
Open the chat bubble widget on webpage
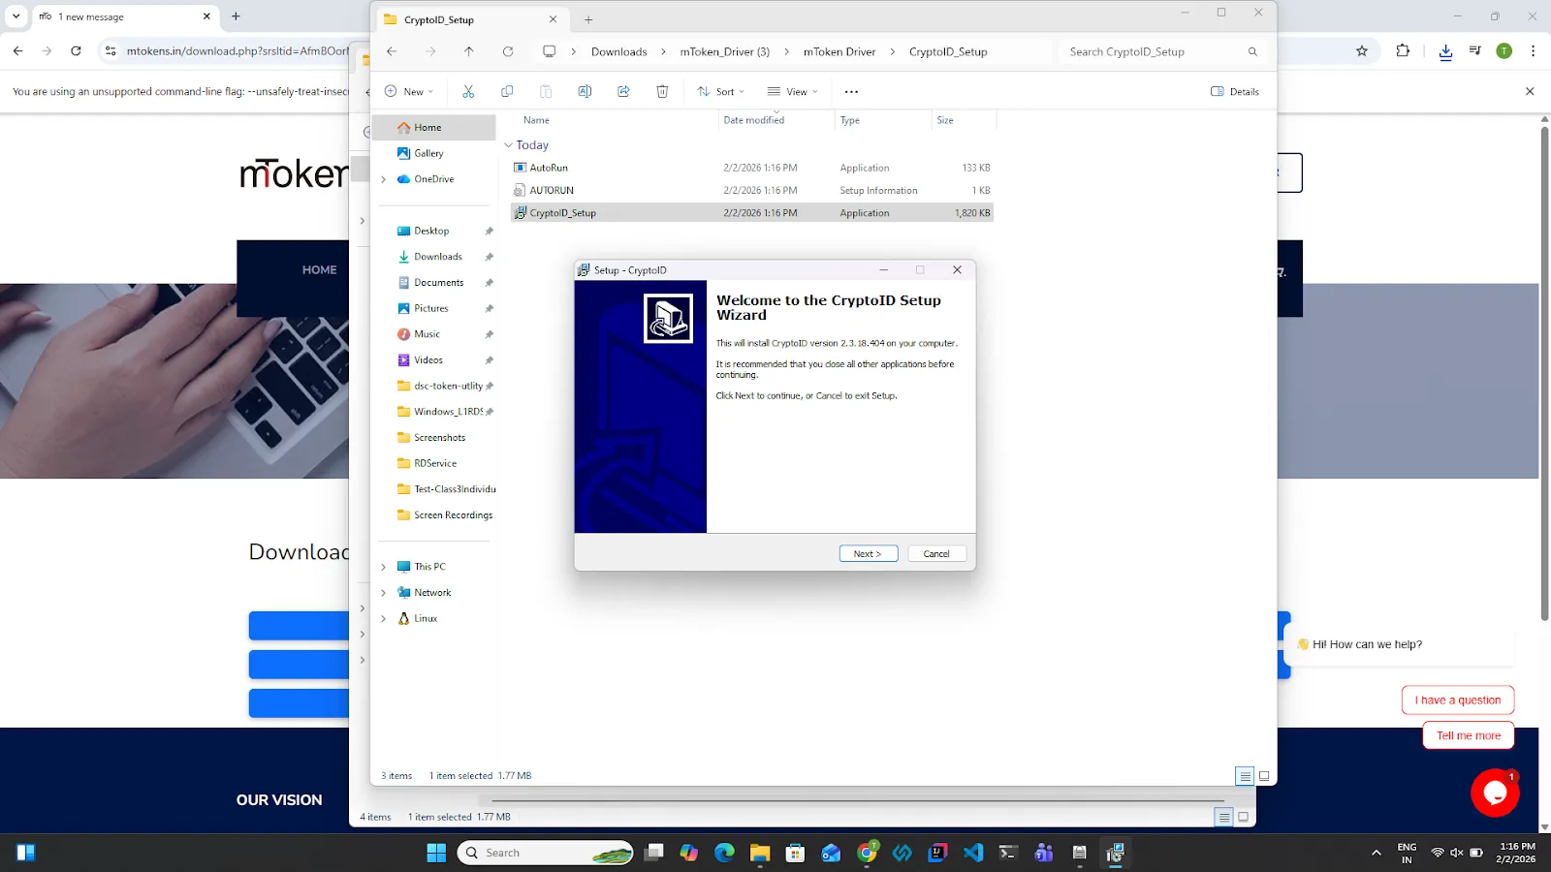(x=1494, y=794)
